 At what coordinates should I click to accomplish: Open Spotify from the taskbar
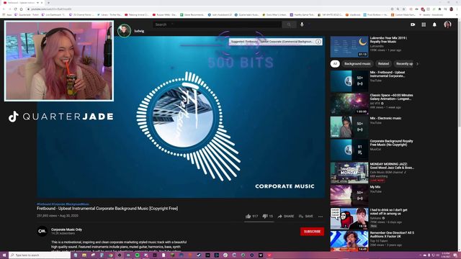tap(137, 255)
